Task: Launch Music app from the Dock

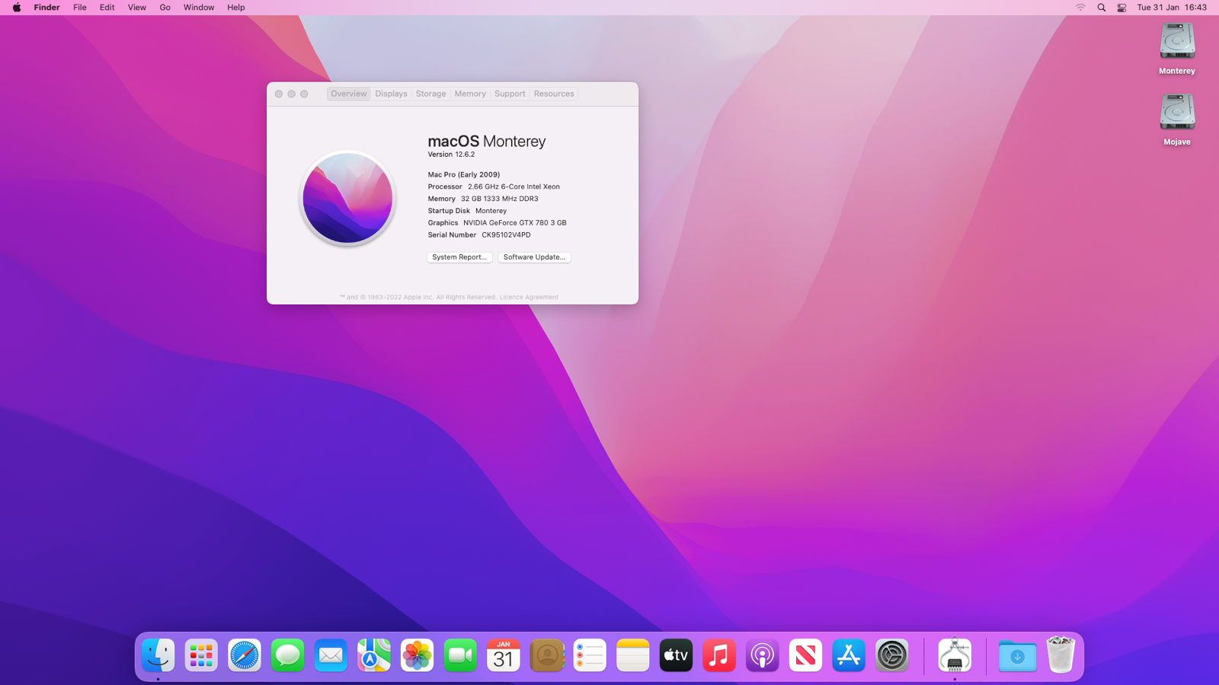Action: tap(719, 655)
